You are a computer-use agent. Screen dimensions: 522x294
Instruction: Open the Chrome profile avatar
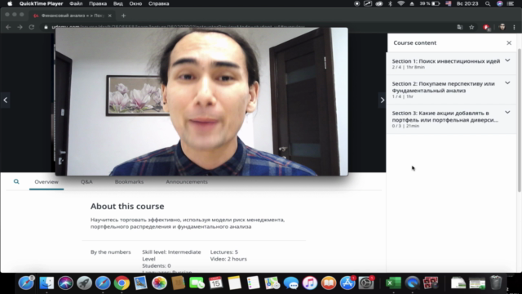[x=502, y=27]
